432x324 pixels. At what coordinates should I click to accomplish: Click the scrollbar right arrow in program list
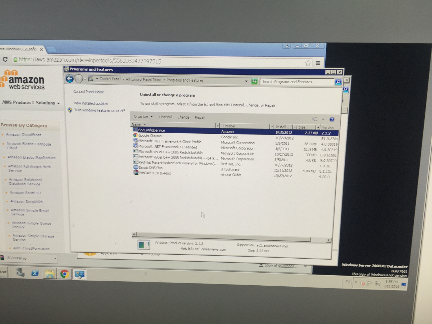[x=328, y=240]
